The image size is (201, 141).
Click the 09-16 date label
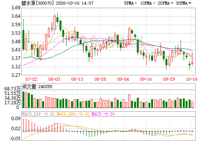point(146,79)
